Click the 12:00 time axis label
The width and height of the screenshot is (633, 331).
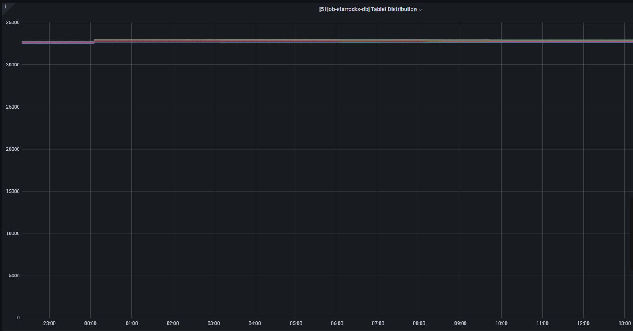(583, 323)
